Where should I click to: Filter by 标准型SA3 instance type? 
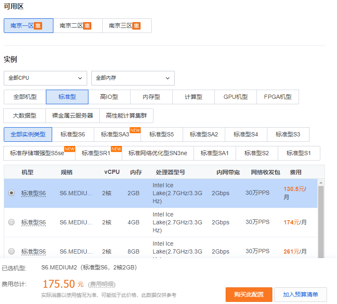115,134
